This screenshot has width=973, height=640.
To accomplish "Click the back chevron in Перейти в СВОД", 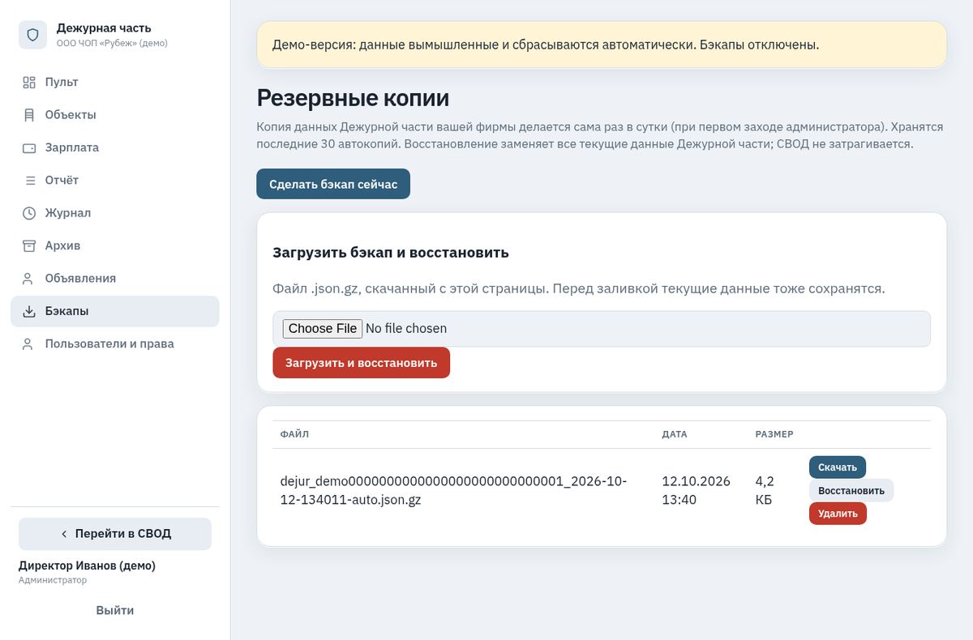I will coord(64,534).
